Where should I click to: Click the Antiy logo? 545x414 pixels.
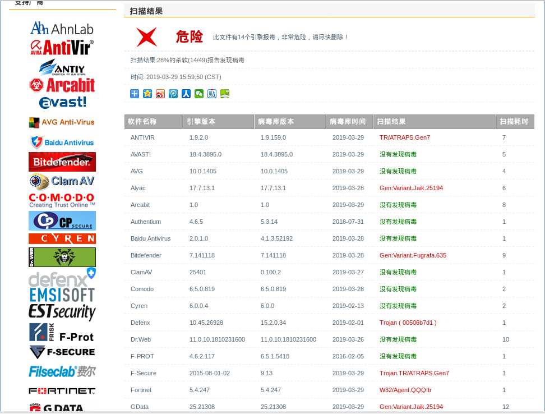[x=62, y=67]
